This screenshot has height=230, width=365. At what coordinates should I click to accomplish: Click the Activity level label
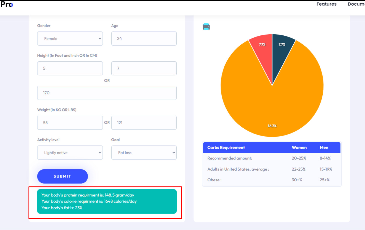[x=48, y=140]
